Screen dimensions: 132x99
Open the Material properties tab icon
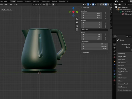click(114, 81)
